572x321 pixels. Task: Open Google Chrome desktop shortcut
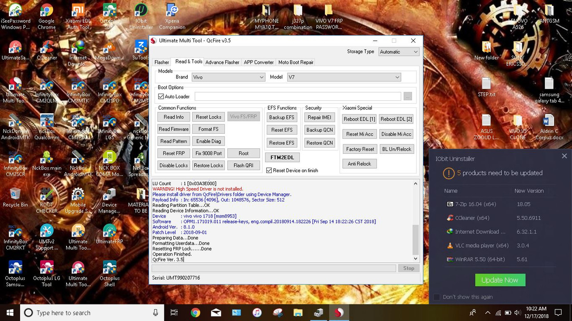click(46, 16)
